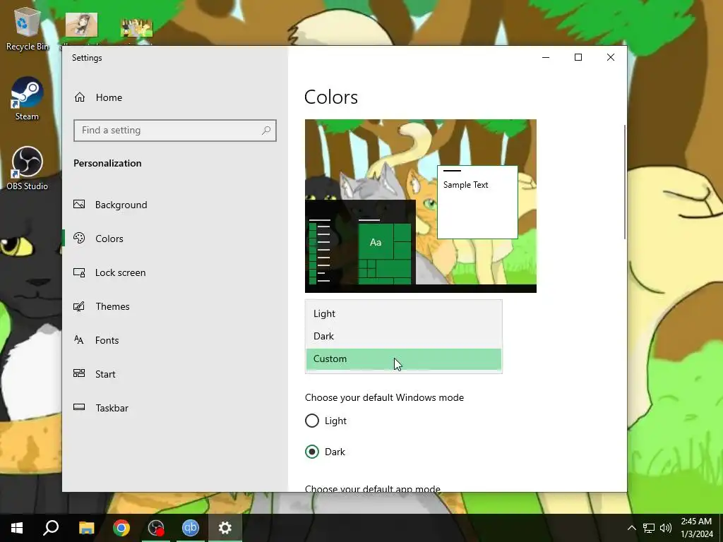The width and height of the screenshot is (723, 542).
Task: Click the Settings gear in the taskbar
Action: click(x=225, y=528)
